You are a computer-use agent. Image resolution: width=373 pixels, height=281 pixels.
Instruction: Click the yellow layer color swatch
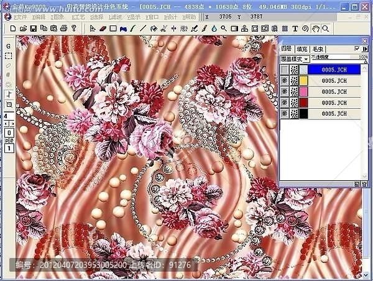point(303,81)
